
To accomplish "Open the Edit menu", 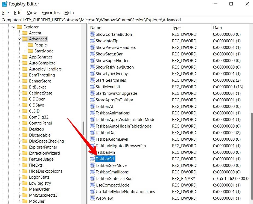I will 18,13.
